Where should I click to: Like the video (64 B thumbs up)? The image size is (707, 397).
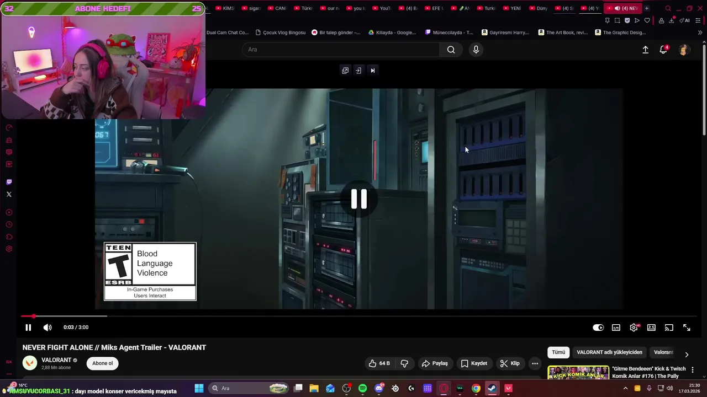[x=379, y=363]
